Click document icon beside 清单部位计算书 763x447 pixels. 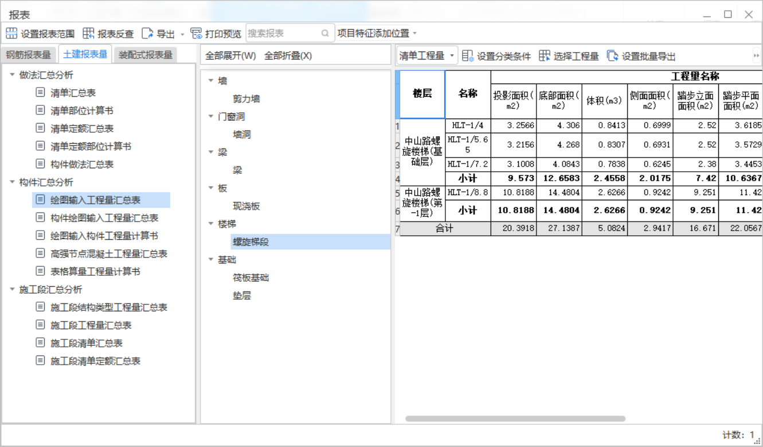[x=40, y=110]
